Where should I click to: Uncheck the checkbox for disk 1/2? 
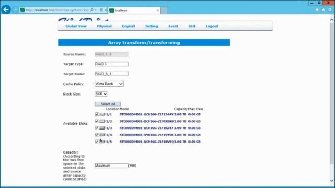point(97,121)
